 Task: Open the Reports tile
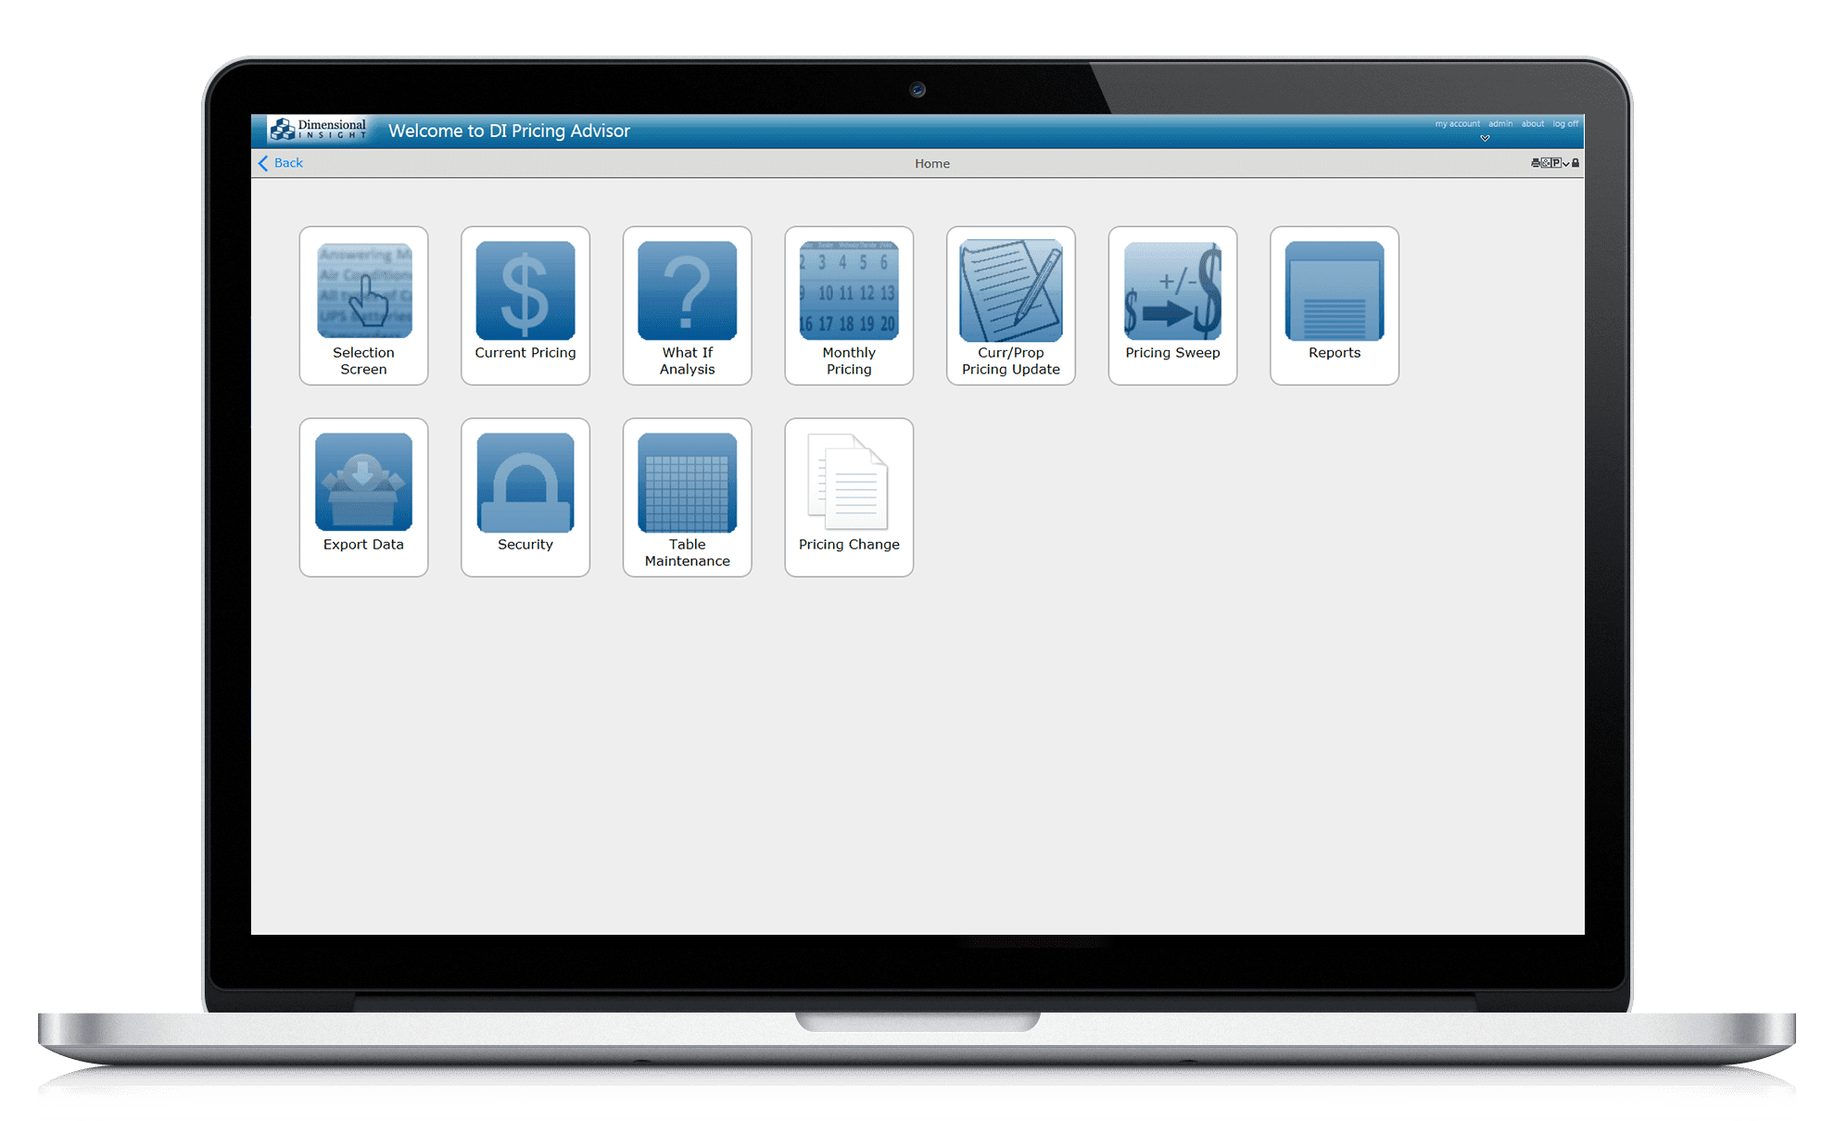pyautogui.click(x=1335, y=306)
